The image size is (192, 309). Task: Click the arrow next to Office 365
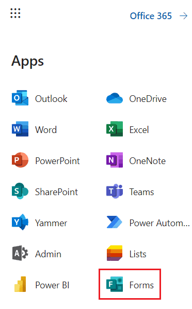tap(184, 16)
